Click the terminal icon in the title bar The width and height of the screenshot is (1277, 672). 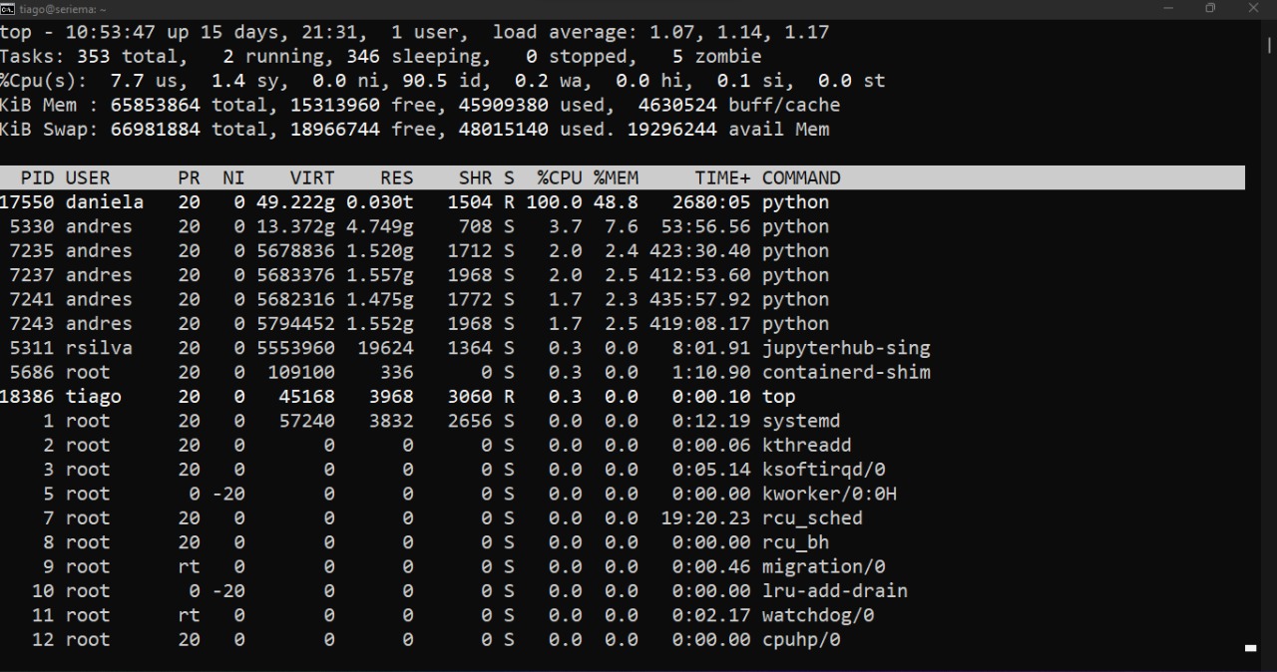pyautogui.click(x=8, y=8)
